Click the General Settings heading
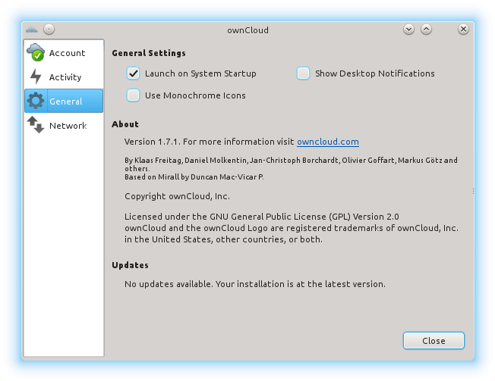This screenshot has height=381, width=495. pyautogui.click(x=149, y=53)
